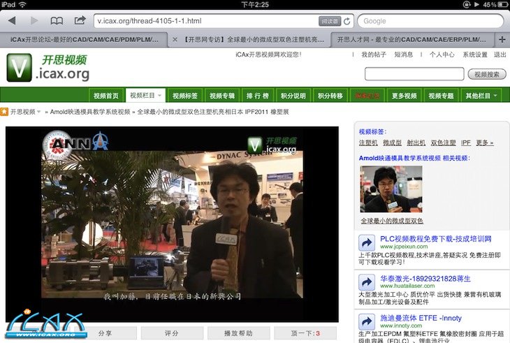The height and width of the screenshot is (343, 510).
Task: Click the video search text field
Action: 414,74
